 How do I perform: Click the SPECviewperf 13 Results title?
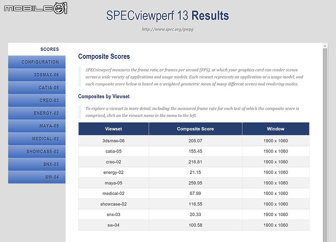[x=168, y=16]
